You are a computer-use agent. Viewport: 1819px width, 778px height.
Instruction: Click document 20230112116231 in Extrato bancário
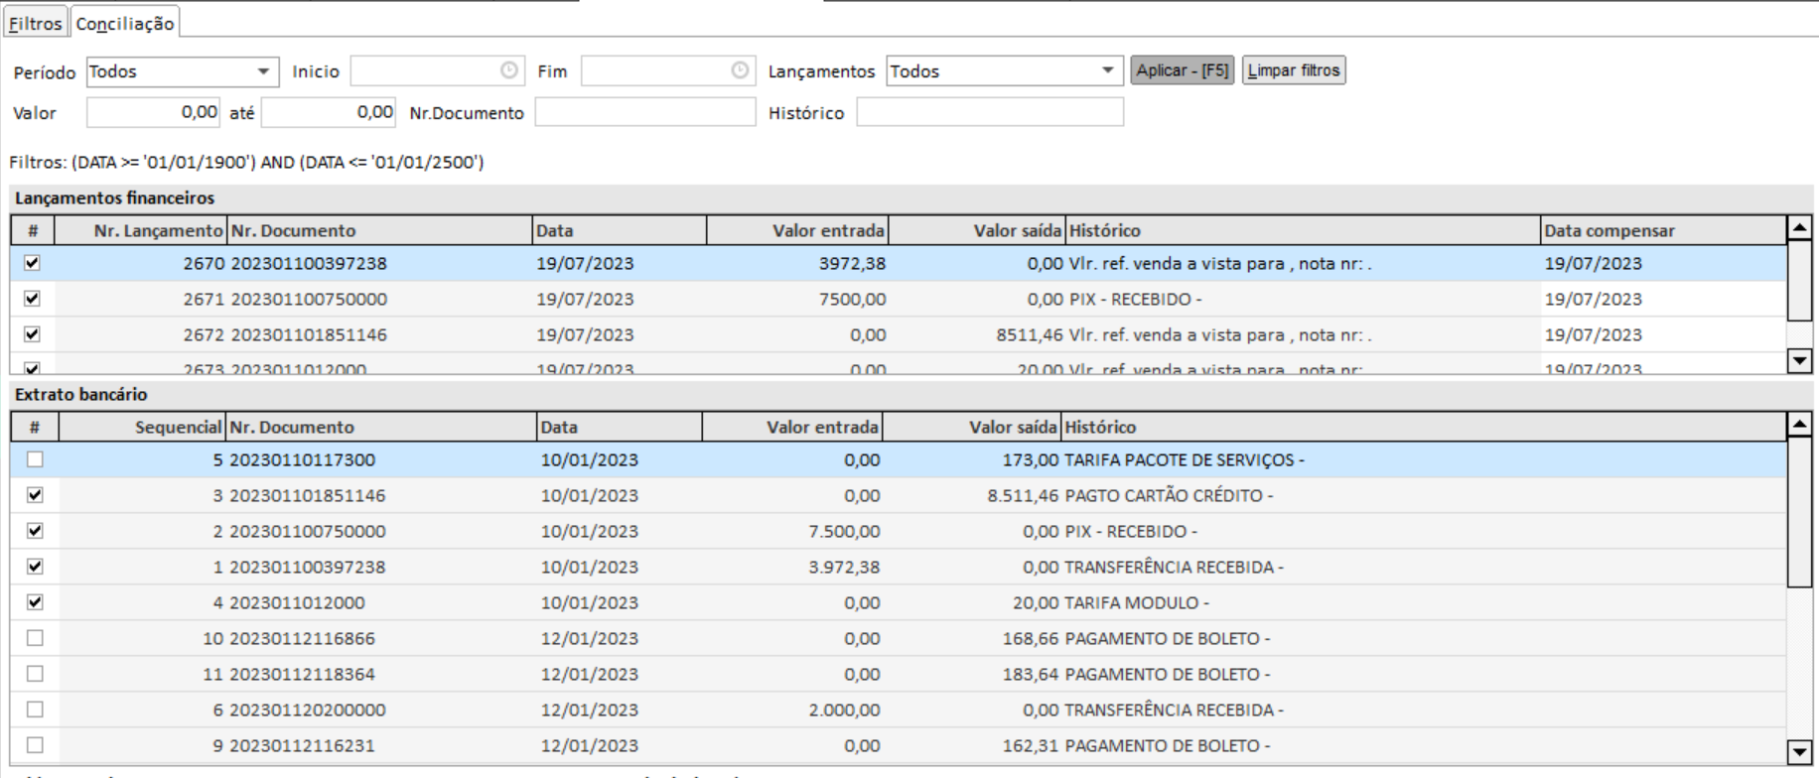[x=302, y=746]
